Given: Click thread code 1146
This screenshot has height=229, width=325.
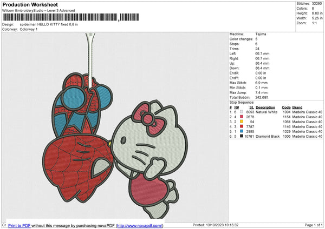Looking at the screenshot, I should click(287, 127).
